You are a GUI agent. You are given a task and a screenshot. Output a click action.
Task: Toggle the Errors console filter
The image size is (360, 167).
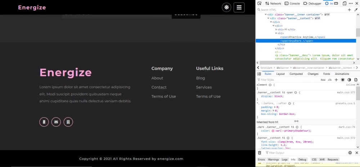tap(261, 159)
